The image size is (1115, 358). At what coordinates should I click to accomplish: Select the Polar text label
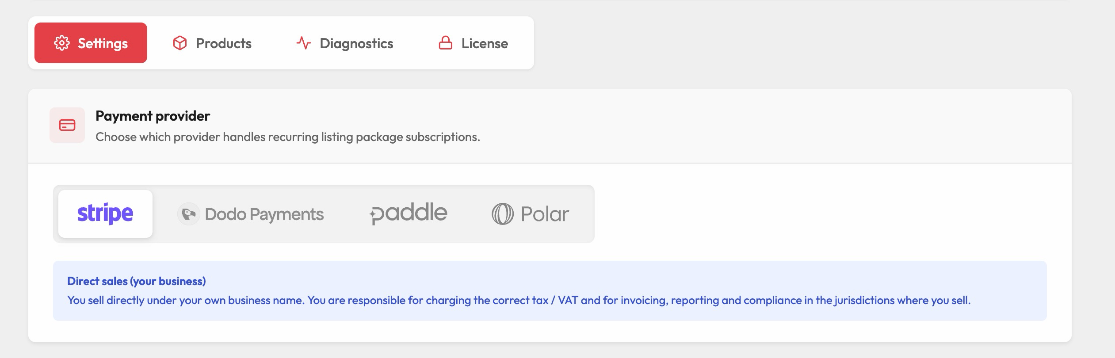(x=545, y=214)
